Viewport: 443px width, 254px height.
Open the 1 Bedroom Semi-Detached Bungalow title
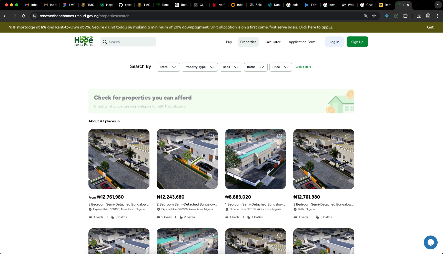click(255, 204)
